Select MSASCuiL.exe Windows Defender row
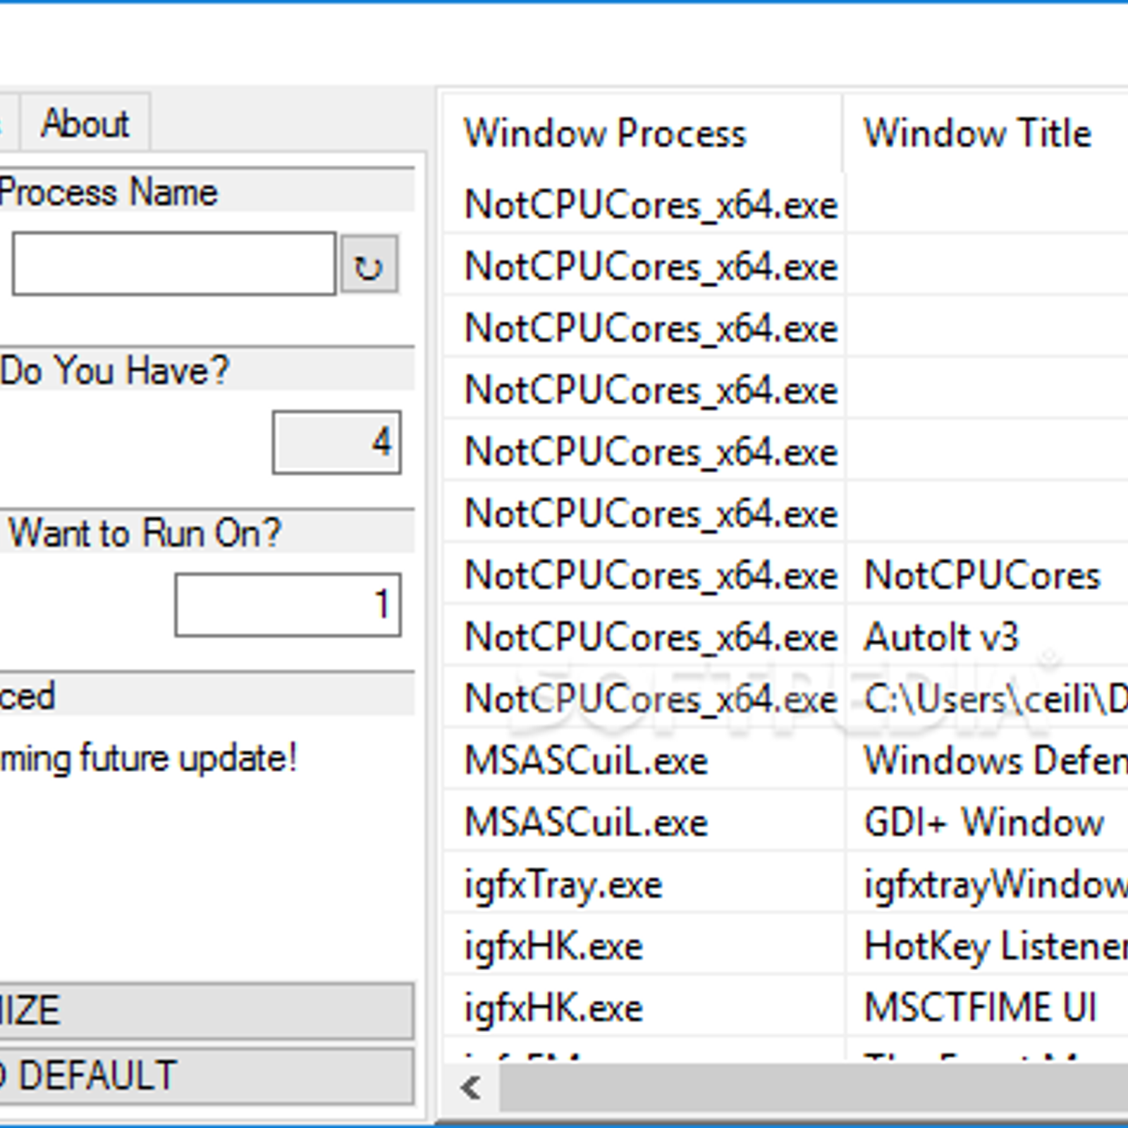 coord(785,761)
